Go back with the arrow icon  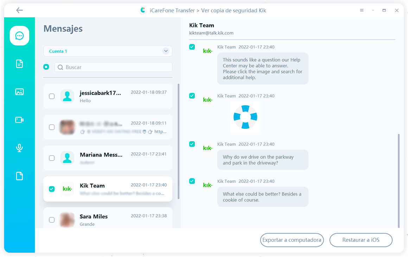(x=19, y=10)
